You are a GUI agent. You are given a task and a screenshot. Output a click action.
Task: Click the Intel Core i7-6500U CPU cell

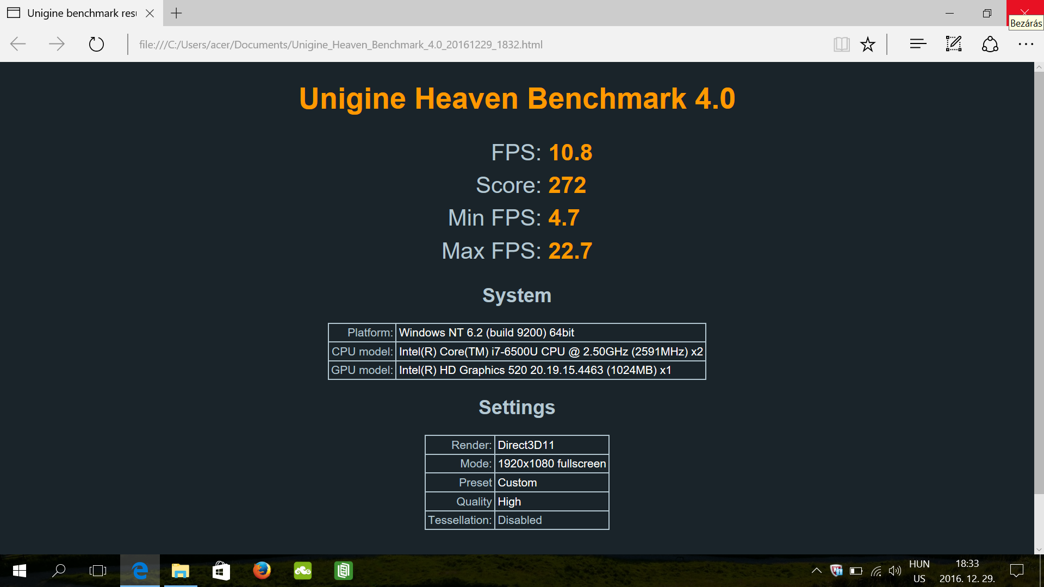tap(551, 352)
